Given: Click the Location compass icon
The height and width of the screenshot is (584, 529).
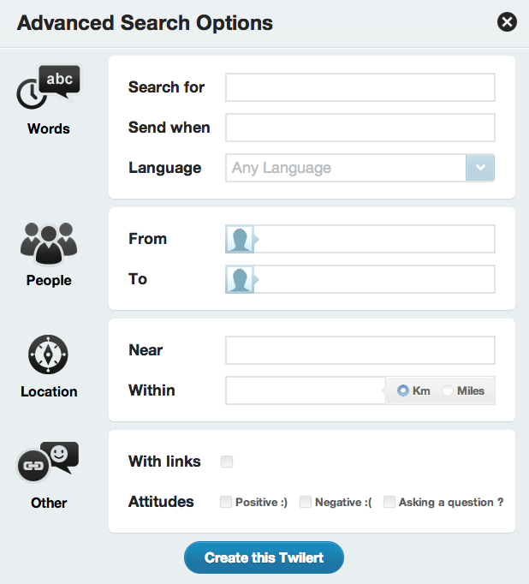Looking at the screenshot, I should coord(48,355).
